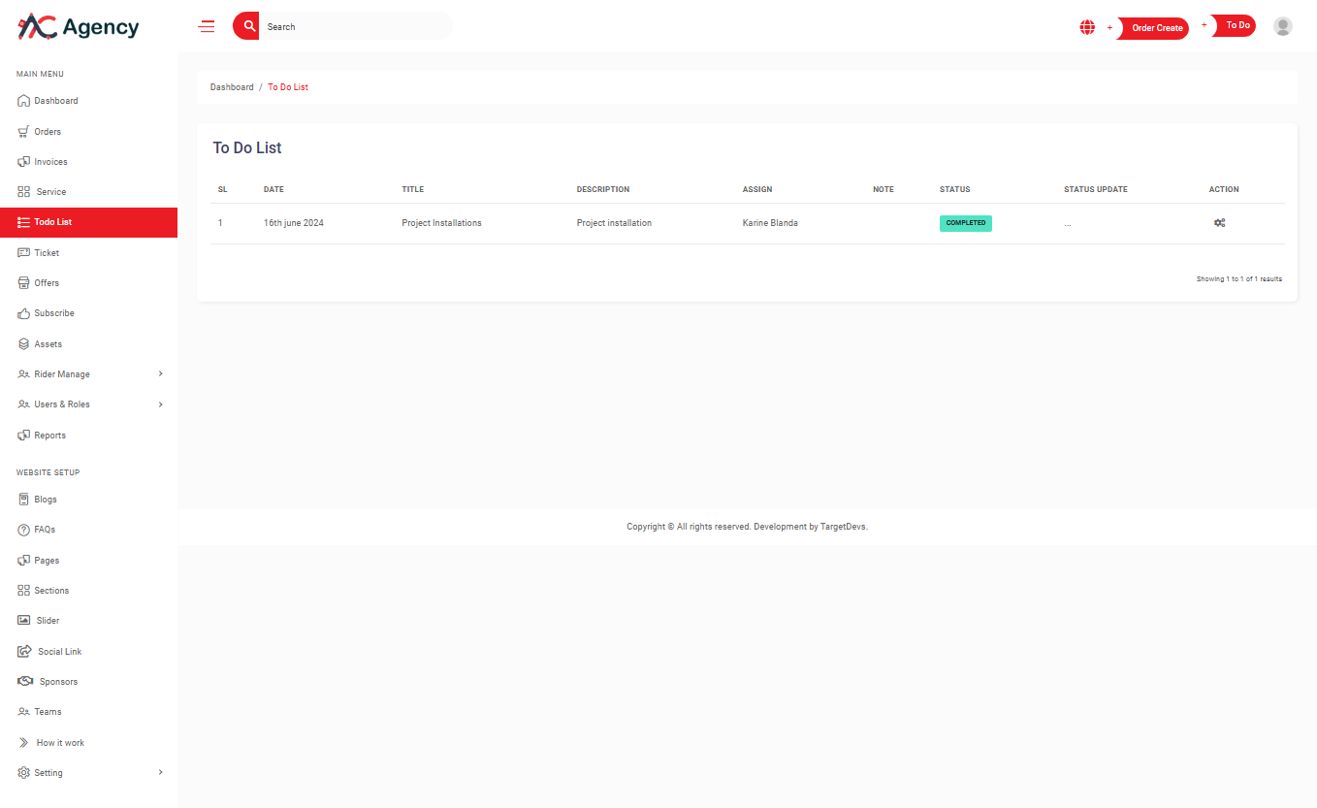Click the Subscribe thumbs-up icon
The height and width of the screenshot is (808, 1317).
24,313
